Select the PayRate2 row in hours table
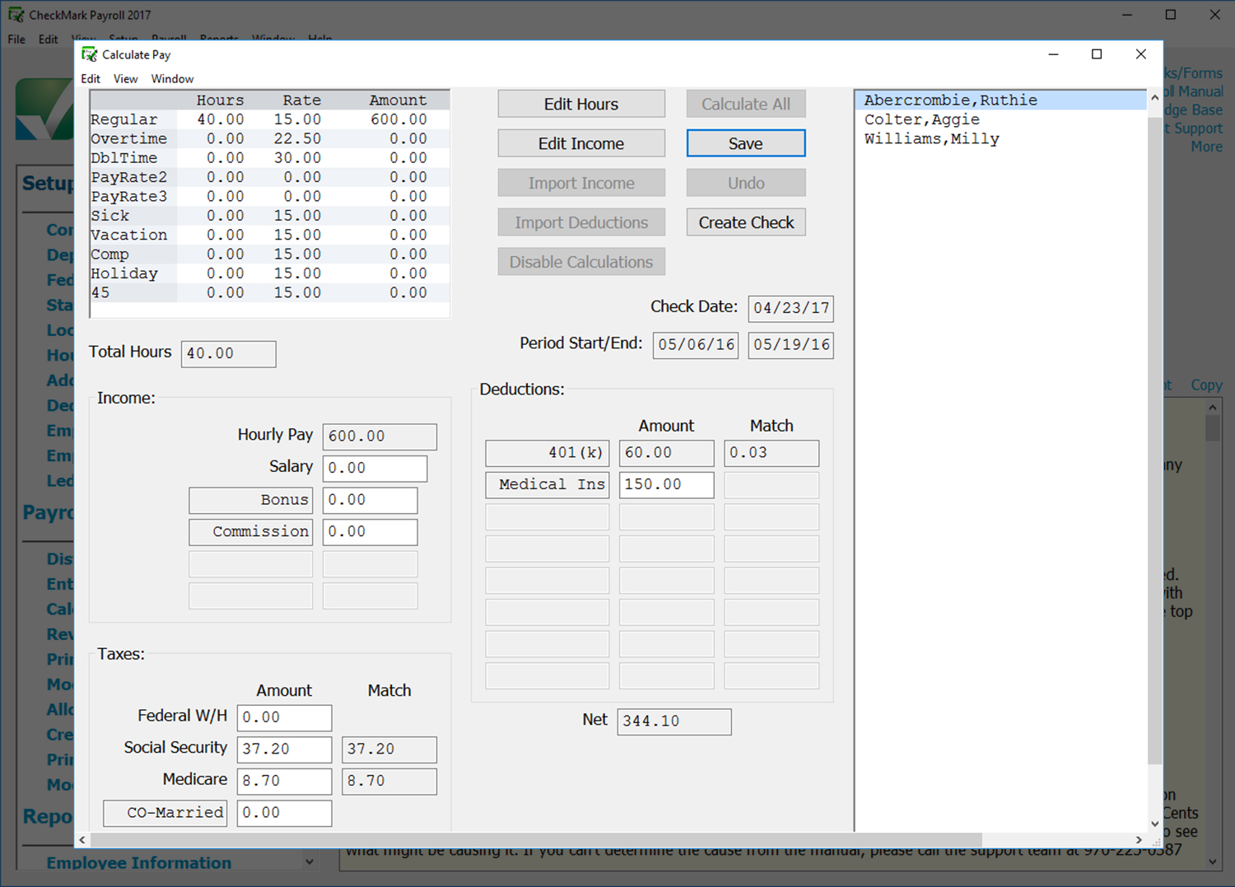This screenshot has height=887, width=1235. click(x=269, y=177)
